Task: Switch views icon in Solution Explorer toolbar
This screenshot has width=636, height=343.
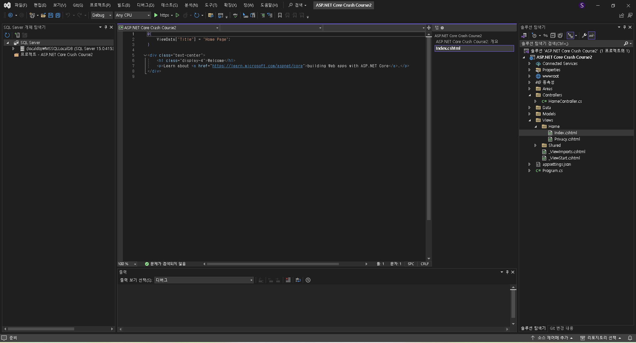Action: point(524,35)
